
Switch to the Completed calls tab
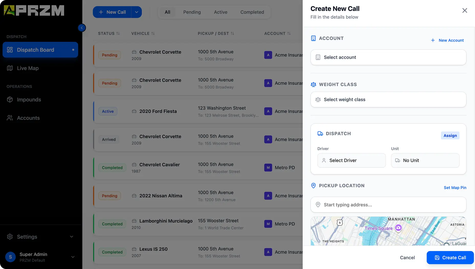252,12
